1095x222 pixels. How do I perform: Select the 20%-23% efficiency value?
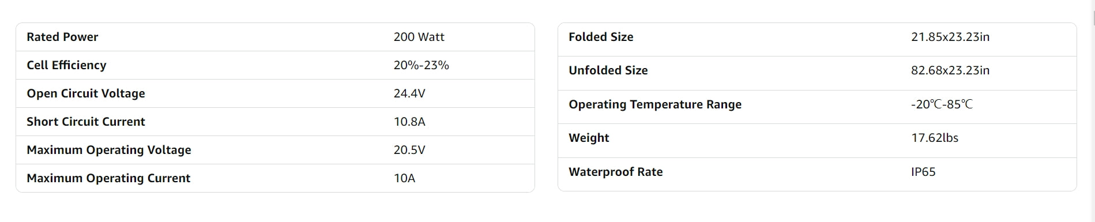[421, 65]
